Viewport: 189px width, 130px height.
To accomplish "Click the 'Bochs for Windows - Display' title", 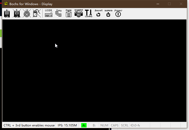I will point(31,4).
